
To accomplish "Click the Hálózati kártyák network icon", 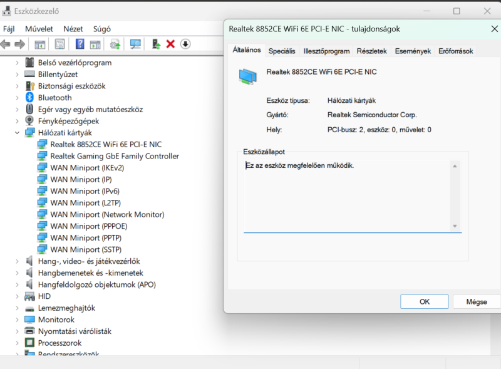I will (x=29, y=132).
